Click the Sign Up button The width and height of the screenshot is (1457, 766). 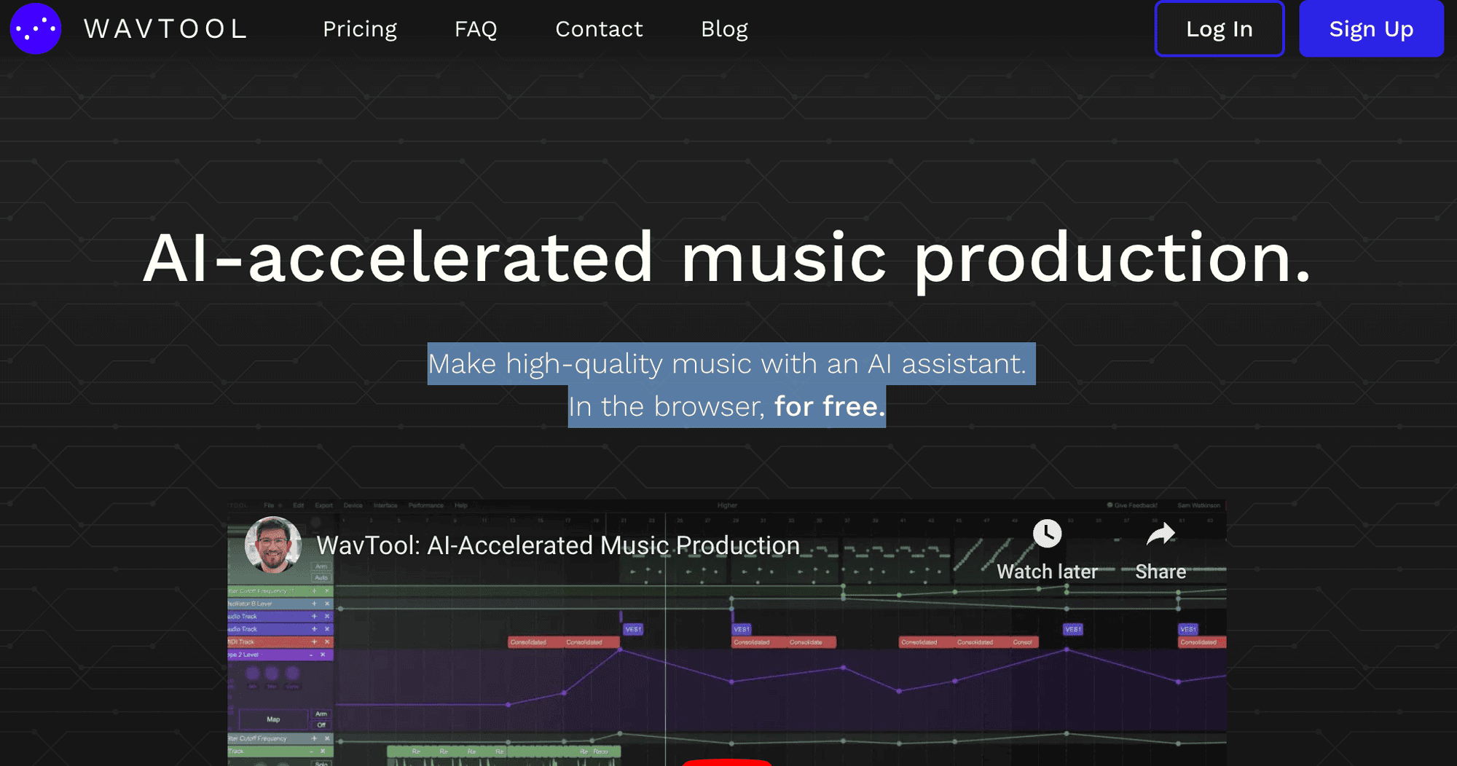[1371, 29]
